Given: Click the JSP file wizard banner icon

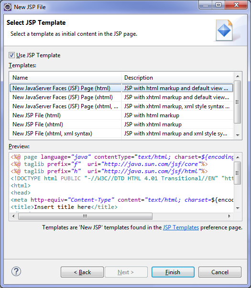Looking at the screenshot, I should pos(224,30).
